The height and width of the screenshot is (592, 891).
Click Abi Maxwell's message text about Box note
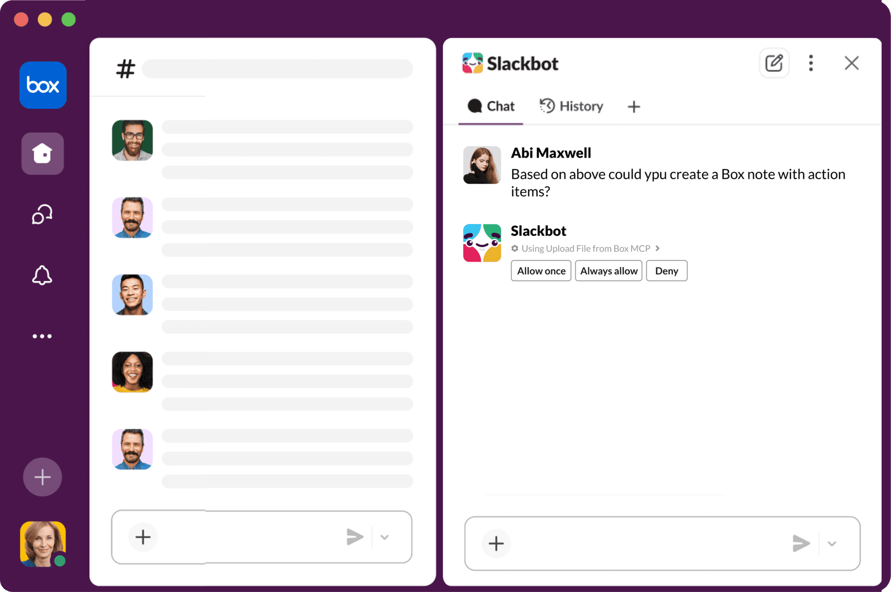pos(678,182)
